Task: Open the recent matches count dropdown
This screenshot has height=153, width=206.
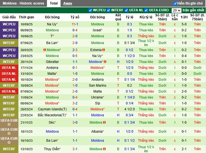Action: coord(176,10)
